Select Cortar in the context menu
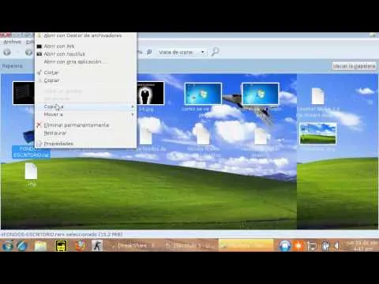379x284 pixels. coord(86,73)
